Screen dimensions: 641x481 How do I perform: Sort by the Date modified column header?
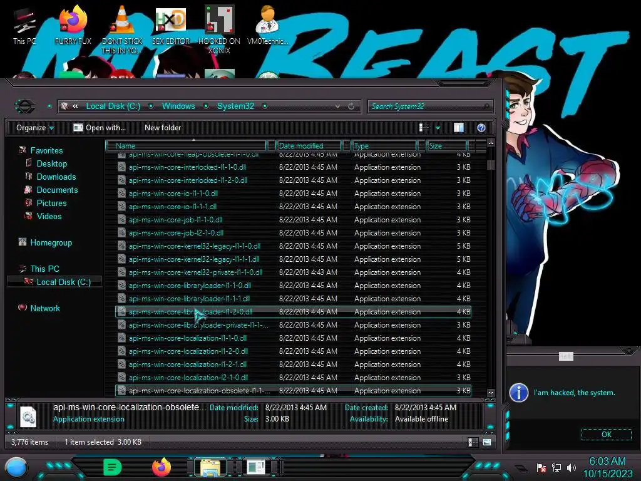[309, 145]
